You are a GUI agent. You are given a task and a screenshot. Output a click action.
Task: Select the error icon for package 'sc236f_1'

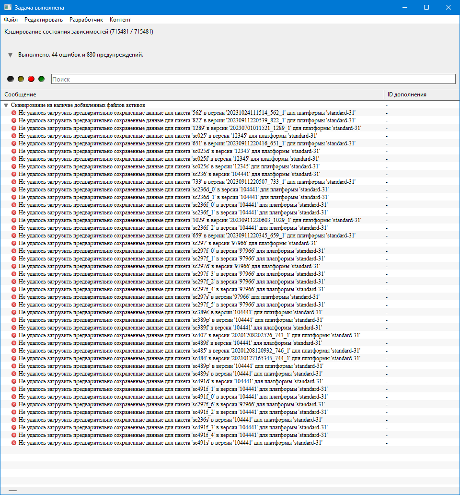point(14,212)
